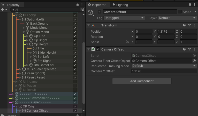Click the GameObject cube icon in Inspector header

point(90,12)
